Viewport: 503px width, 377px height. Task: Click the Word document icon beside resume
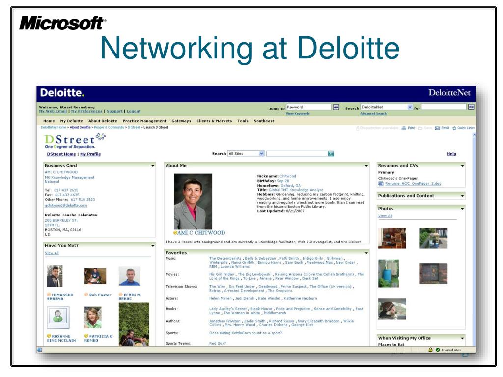(x=381, y=184)
